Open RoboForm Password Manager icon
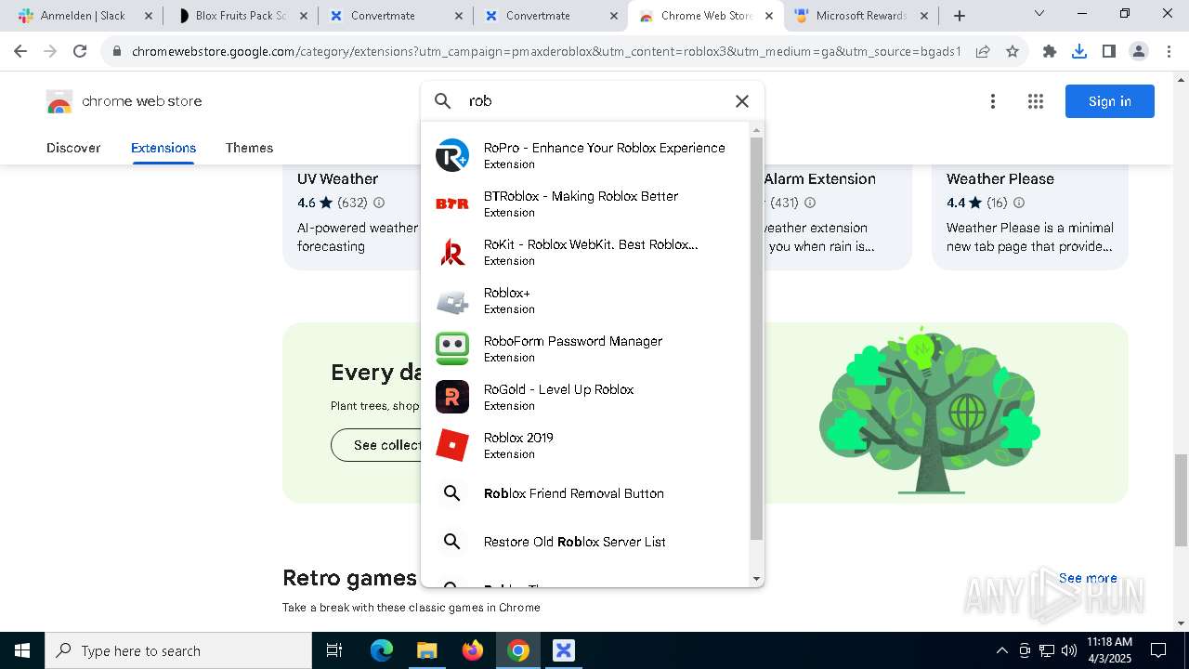Screen dimensions: 1189x669 coord(452,348)
